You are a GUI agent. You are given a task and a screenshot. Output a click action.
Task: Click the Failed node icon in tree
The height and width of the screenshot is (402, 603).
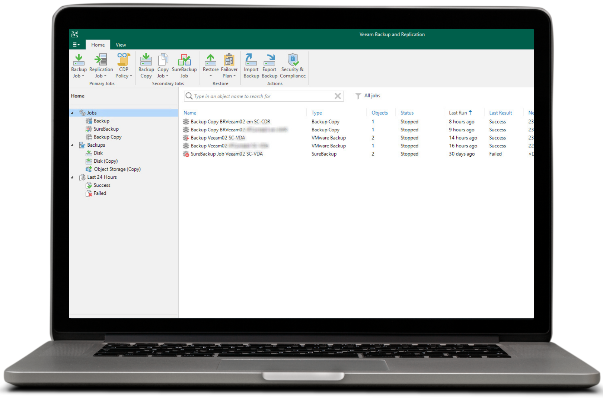coord(89,193)
